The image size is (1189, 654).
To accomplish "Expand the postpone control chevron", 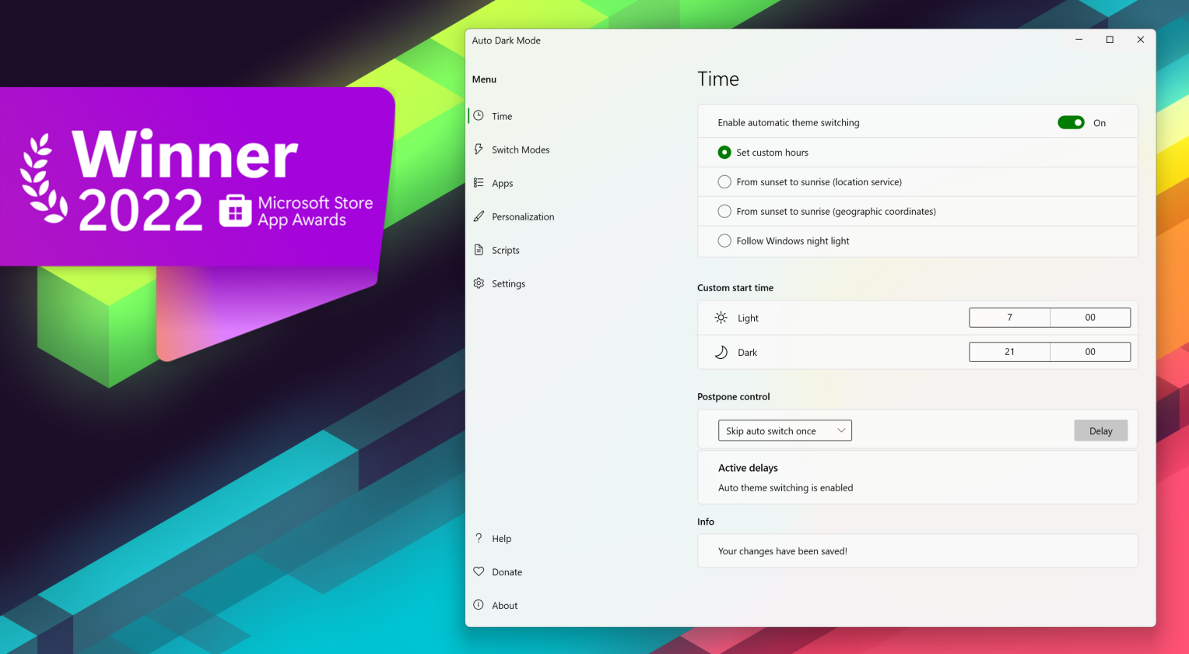I will [840, 430].
